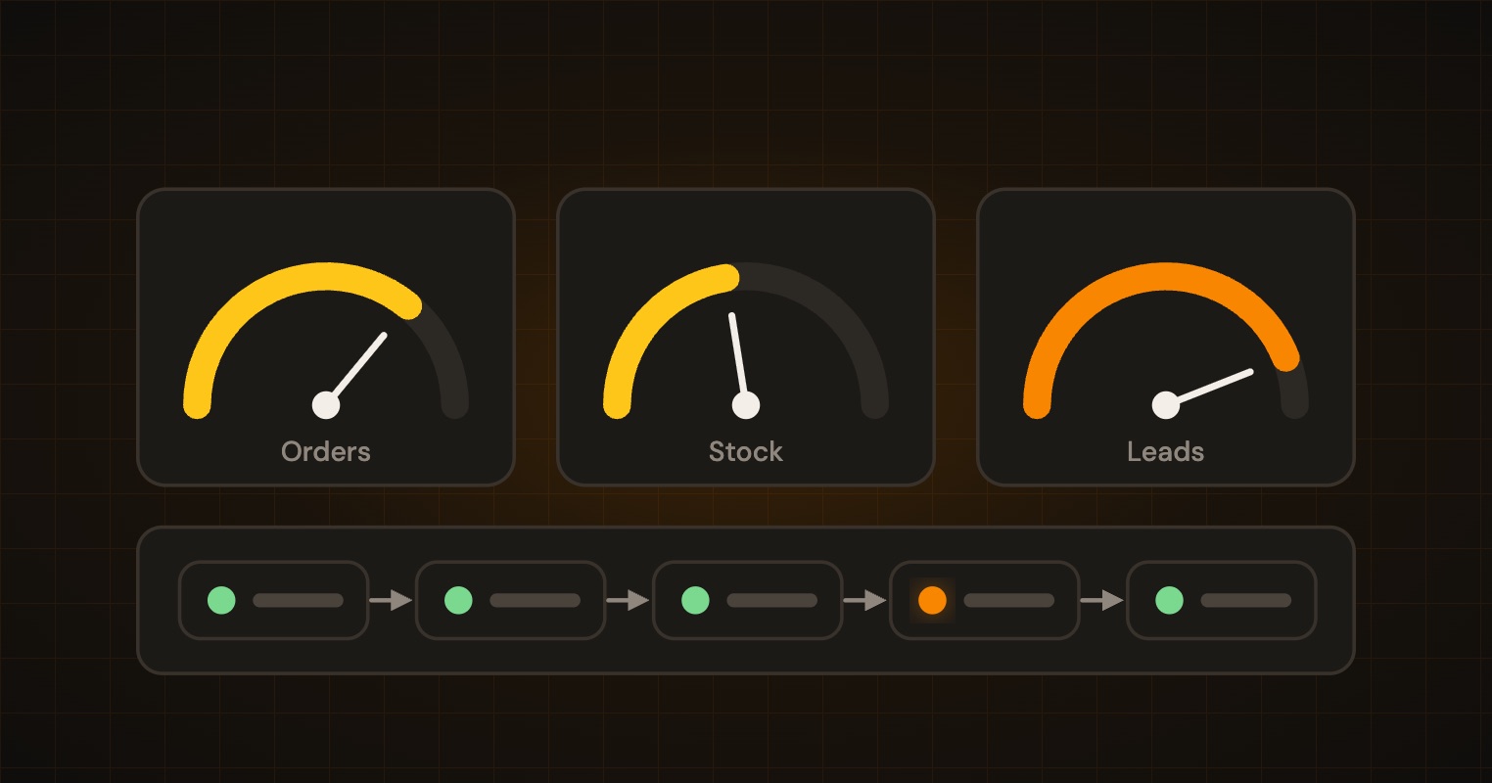Image resolution: width=1492 pixels, height=783 pixels.
Task: Click the green status dot of first step
Action: click(222, 600)
